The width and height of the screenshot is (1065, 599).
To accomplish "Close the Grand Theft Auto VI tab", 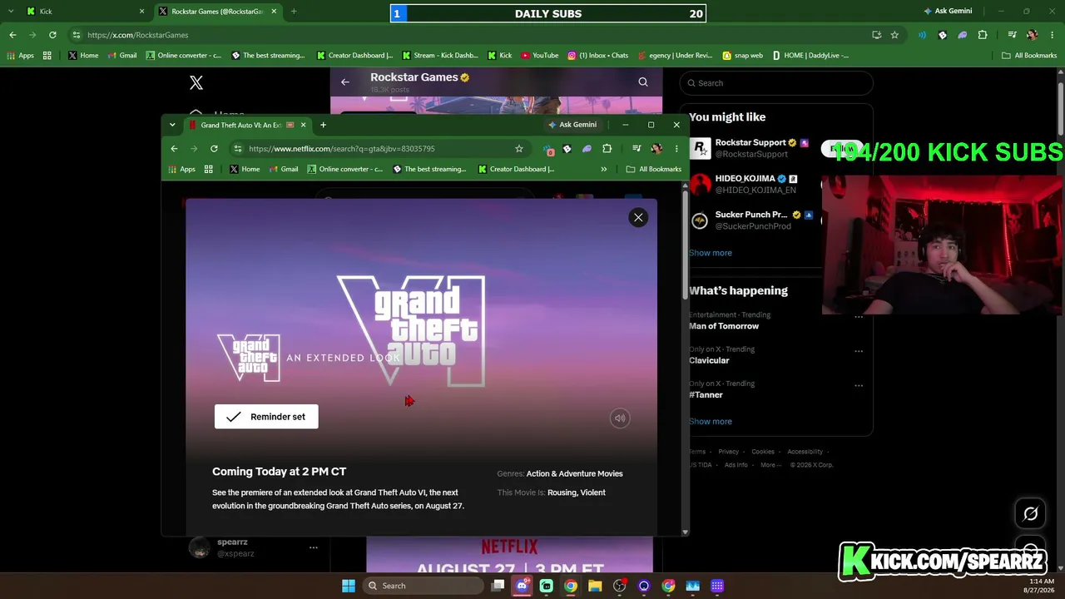I will tap(303, 125).
